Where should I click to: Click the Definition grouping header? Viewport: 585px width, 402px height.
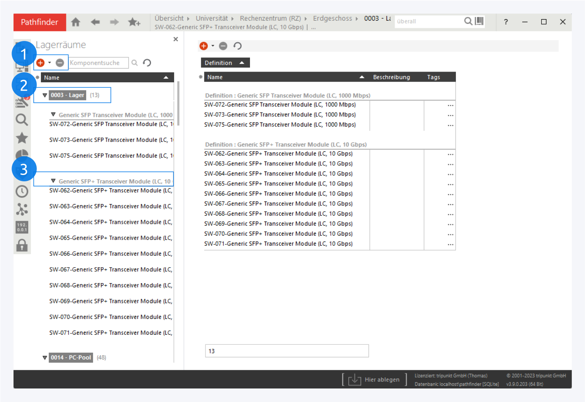tap(225, 63)
